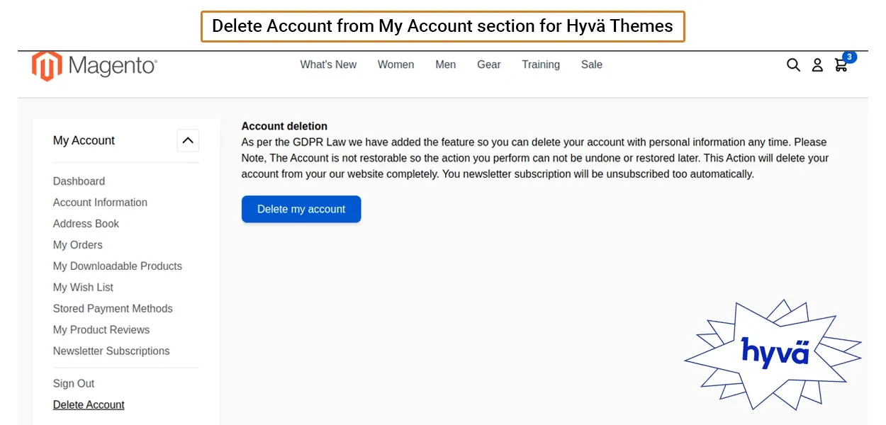Open Address Book in sidebar
Viewport: 886px width, 425px height.
pyautogui.click(x=86, y=224)
